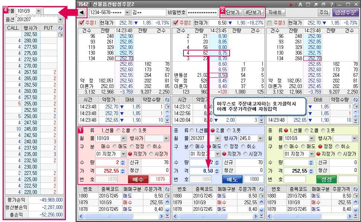Adjust 주문3 price 252.55 spinner arrows

311,171
